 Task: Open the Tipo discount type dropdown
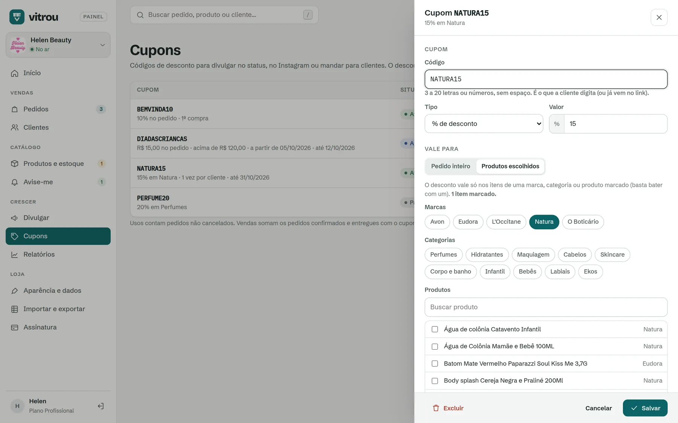click(x=484, y=124)
